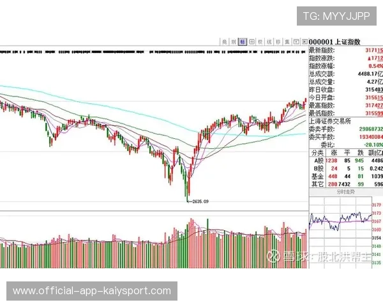The width and height of the screenshot is (383, 307).
Task: Select the 基金 row in category table
Action: [317, 177]
